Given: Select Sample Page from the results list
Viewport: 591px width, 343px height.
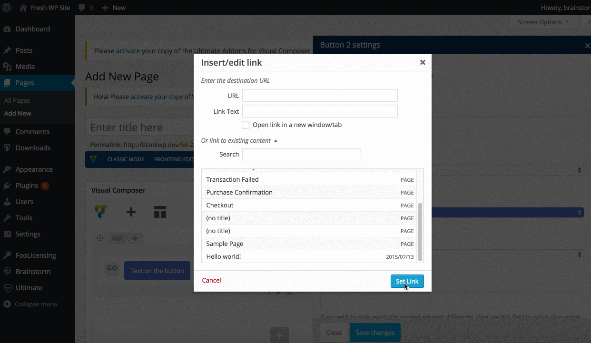Looking at the screenshot, I should 225,244.
